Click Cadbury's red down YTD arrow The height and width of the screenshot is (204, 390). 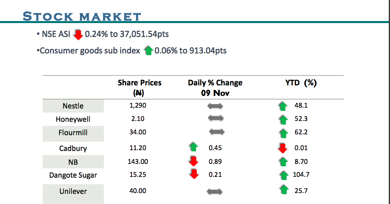(283, 148)
